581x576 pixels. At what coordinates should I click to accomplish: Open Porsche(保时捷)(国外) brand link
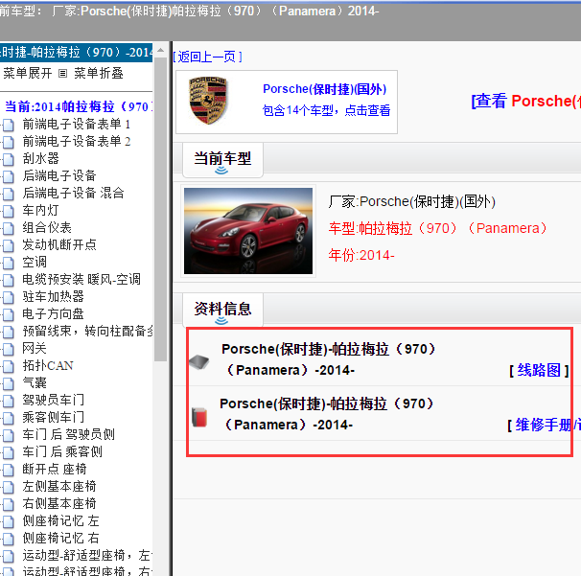pyautogui.click(x=325, y=89)
